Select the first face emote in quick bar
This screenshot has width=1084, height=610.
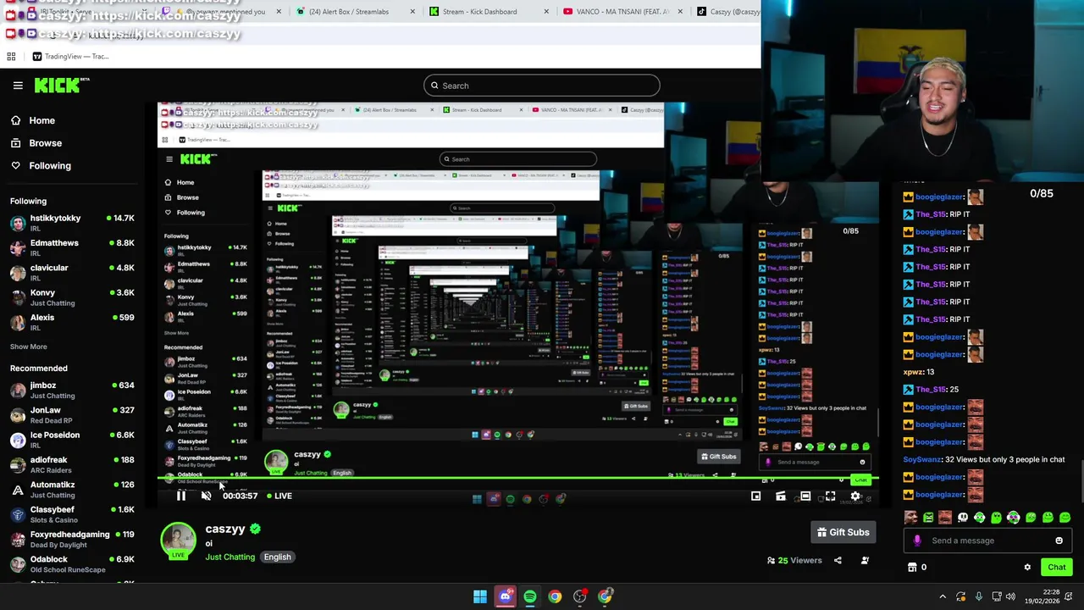point(911,518)
